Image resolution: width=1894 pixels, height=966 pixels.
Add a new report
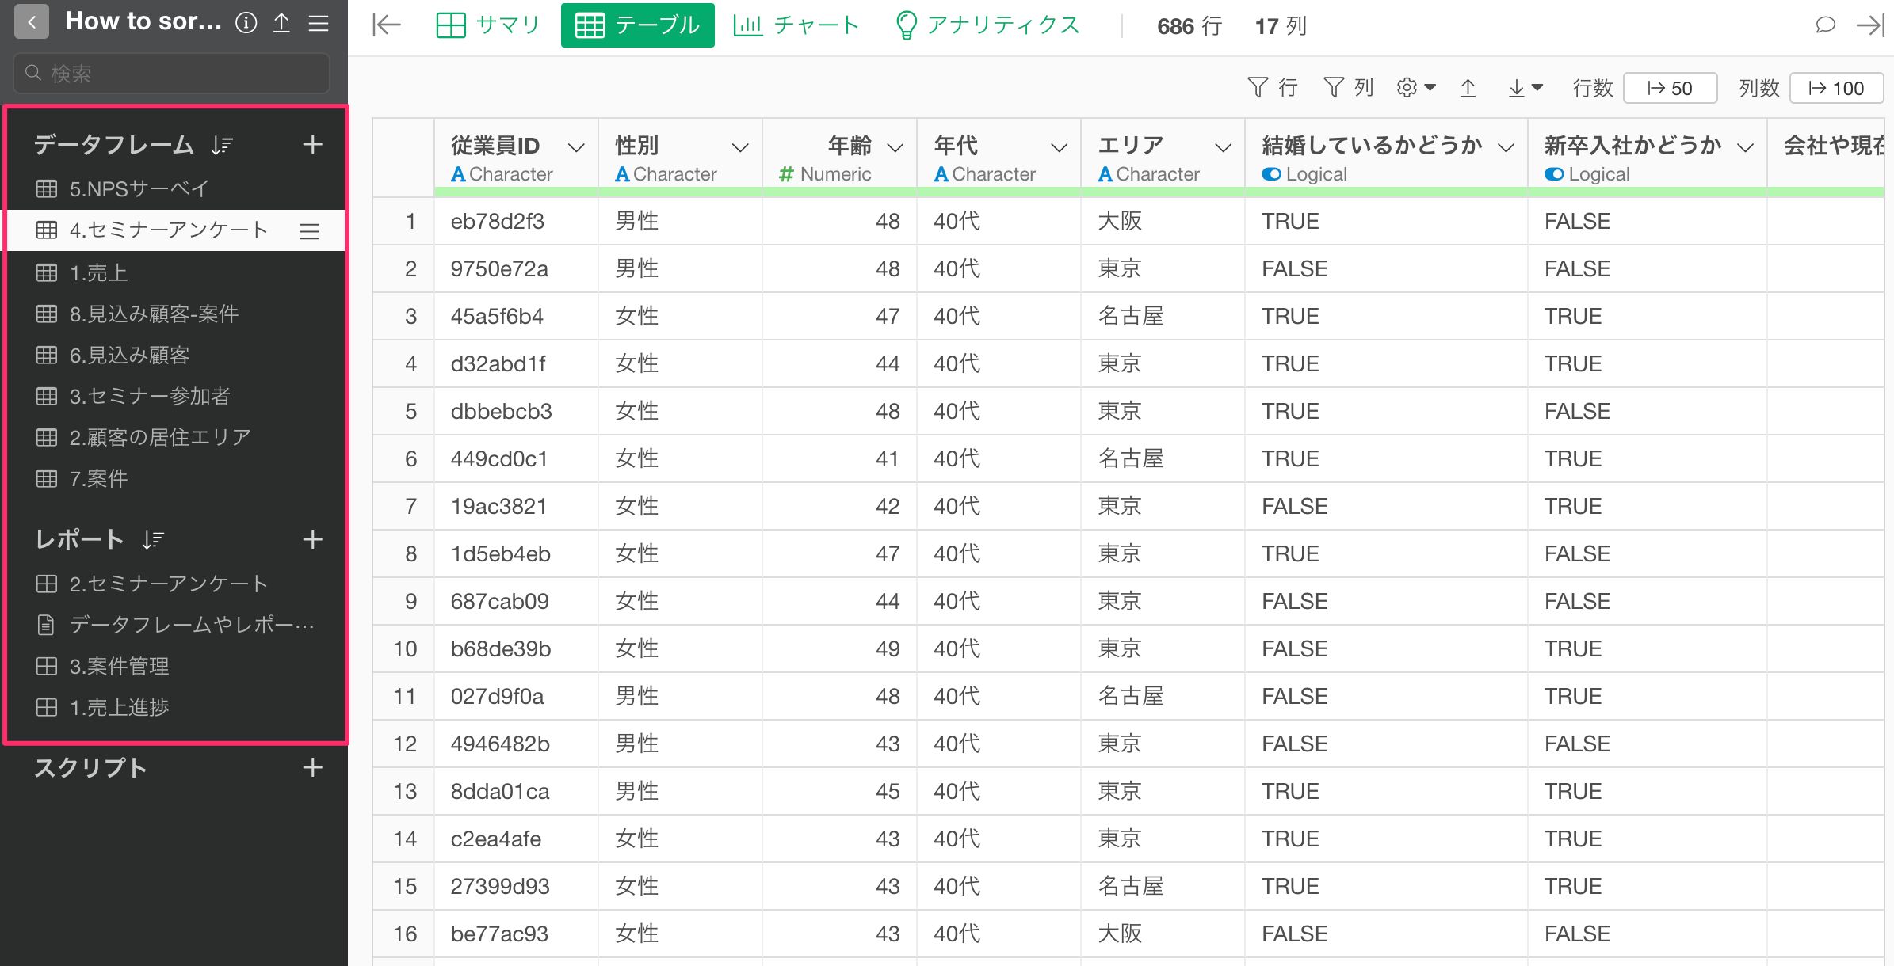pyautogui.click(x=313, y=540)
